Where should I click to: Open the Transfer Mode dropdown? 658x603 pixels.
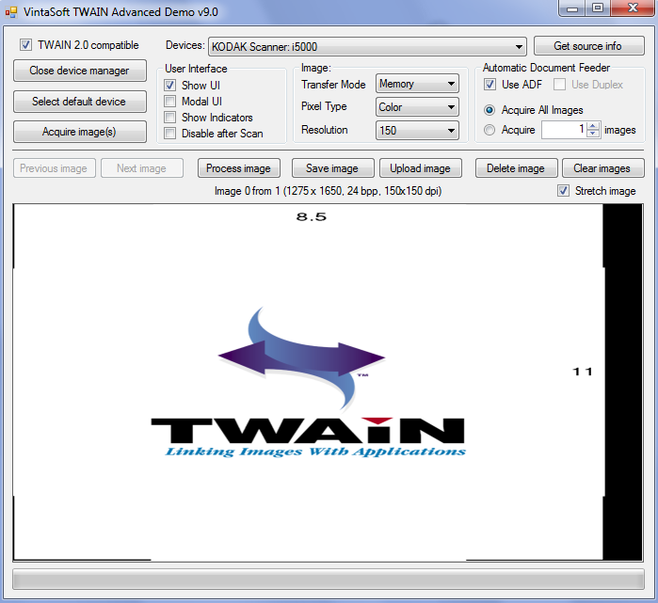point(417,84)
